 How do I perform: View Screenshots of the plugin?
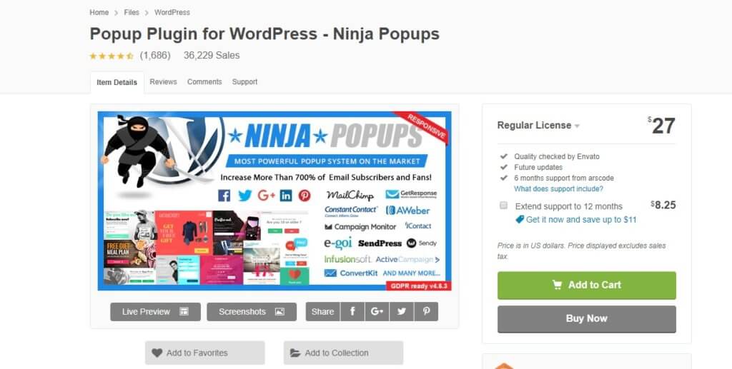[x=252, y=312]
